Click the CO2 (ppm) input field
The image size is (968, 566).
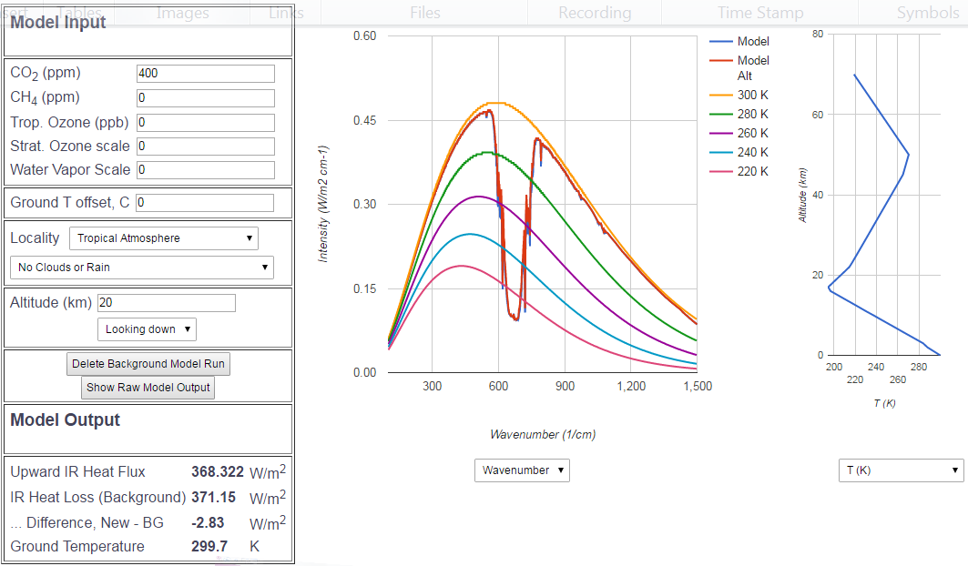tap(205, 73)
